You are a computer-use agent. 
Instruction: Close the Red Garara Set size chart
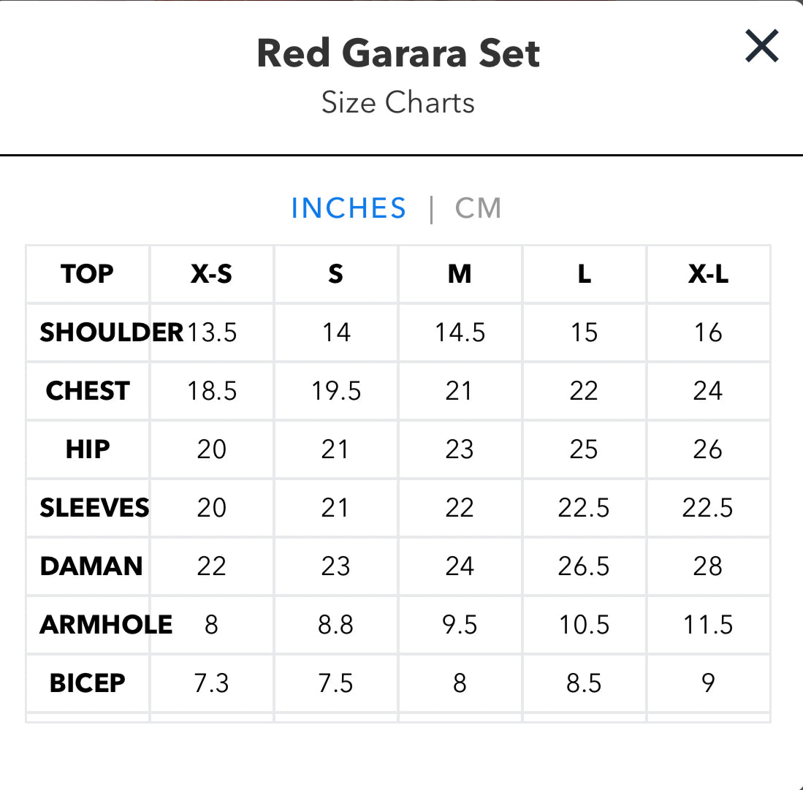tap(762, 47)
